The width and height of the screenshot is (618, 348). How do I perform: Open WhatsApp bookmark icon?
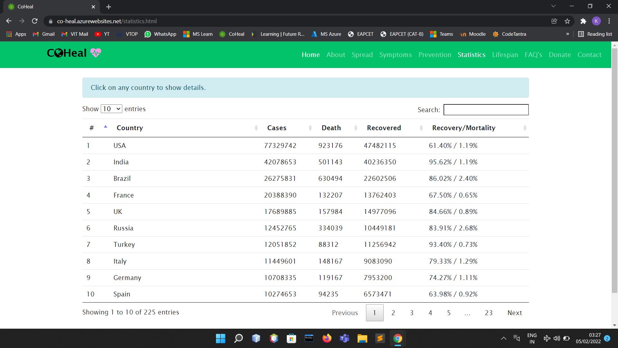tap(148, 34)
